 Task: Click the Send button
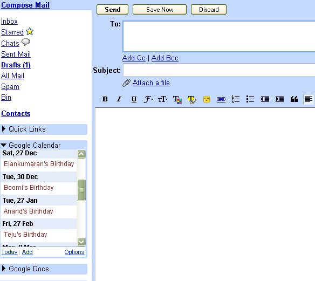(x=112, y=10)
